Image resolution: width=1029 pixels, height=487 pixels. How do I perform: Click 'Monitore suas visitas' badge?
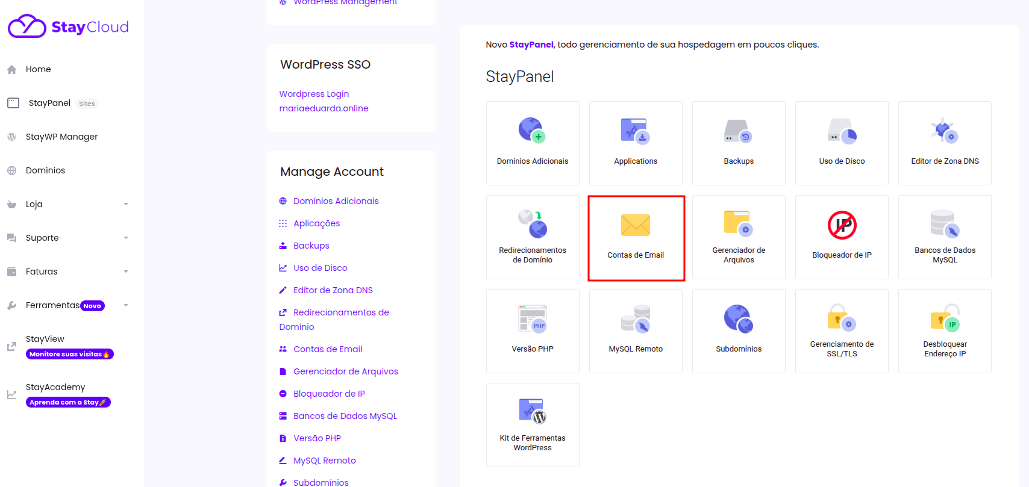click(x=70, y=354)
